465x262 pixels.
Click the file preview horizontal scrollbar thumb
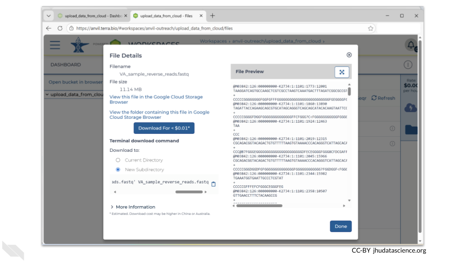click(259, 206)
